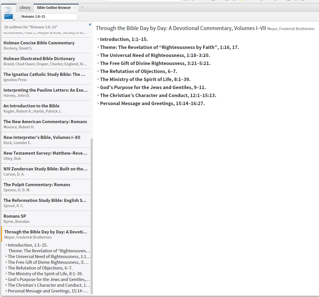Collapse the outline sidebar with double-chevron icon
The height and width of the screenshot is (297, 319).
tap(90, 25)
